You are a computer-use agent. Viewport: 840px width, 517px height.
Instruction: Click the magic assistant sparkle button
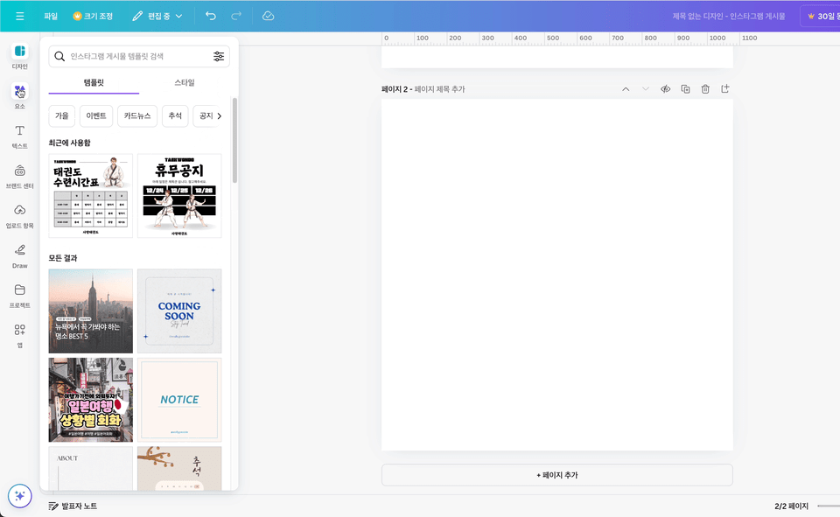[x=20, y=496]
